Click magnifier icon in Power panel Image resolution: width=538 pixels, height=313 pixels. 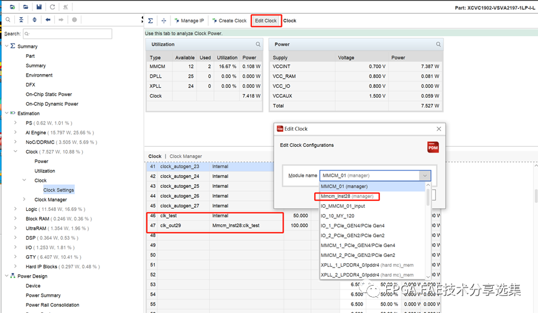tap(438, 45)
